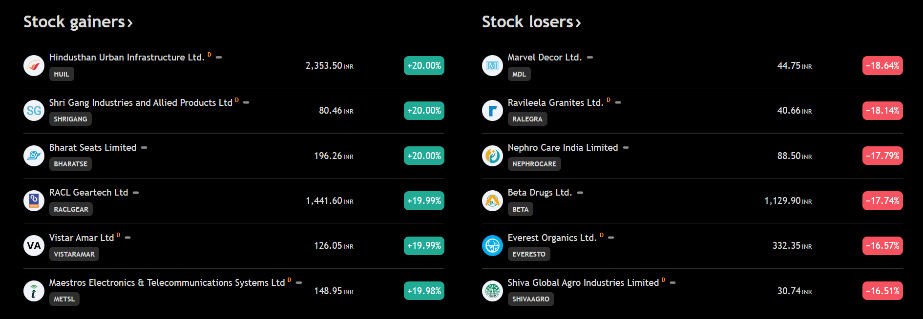
Task: Click the dash icon beside Bharat Seats Limited
Action: pos(144,147)
